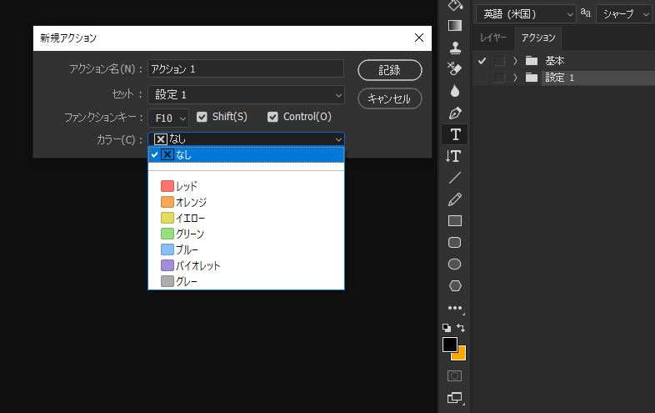655x413 pixels.
Task: Open the F10 function key dropdown
Action: click(169, 118)
